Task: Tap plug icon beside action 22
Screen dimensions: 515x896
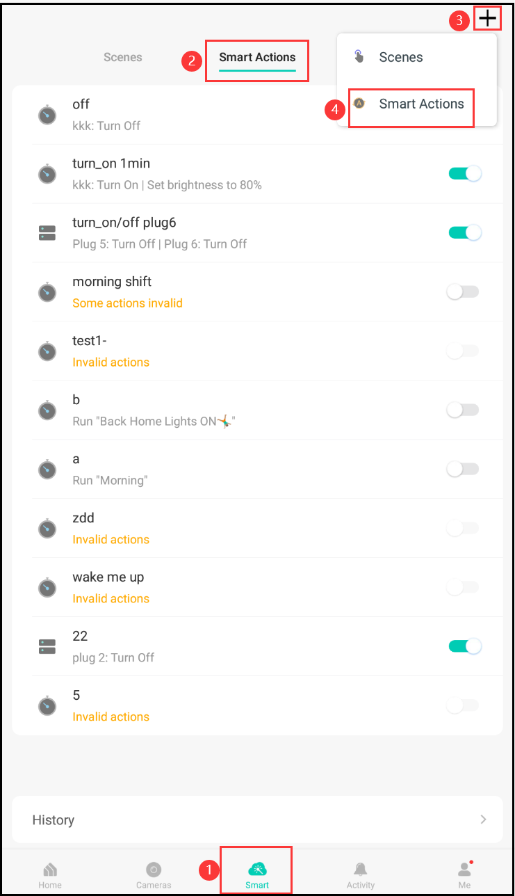Action: point(47,647)
